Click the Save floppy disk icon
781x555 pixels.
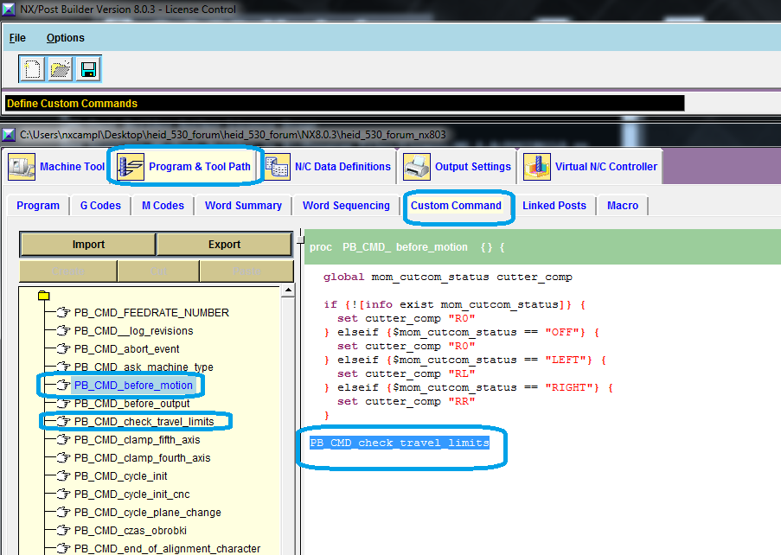click(x=88, y=68)
